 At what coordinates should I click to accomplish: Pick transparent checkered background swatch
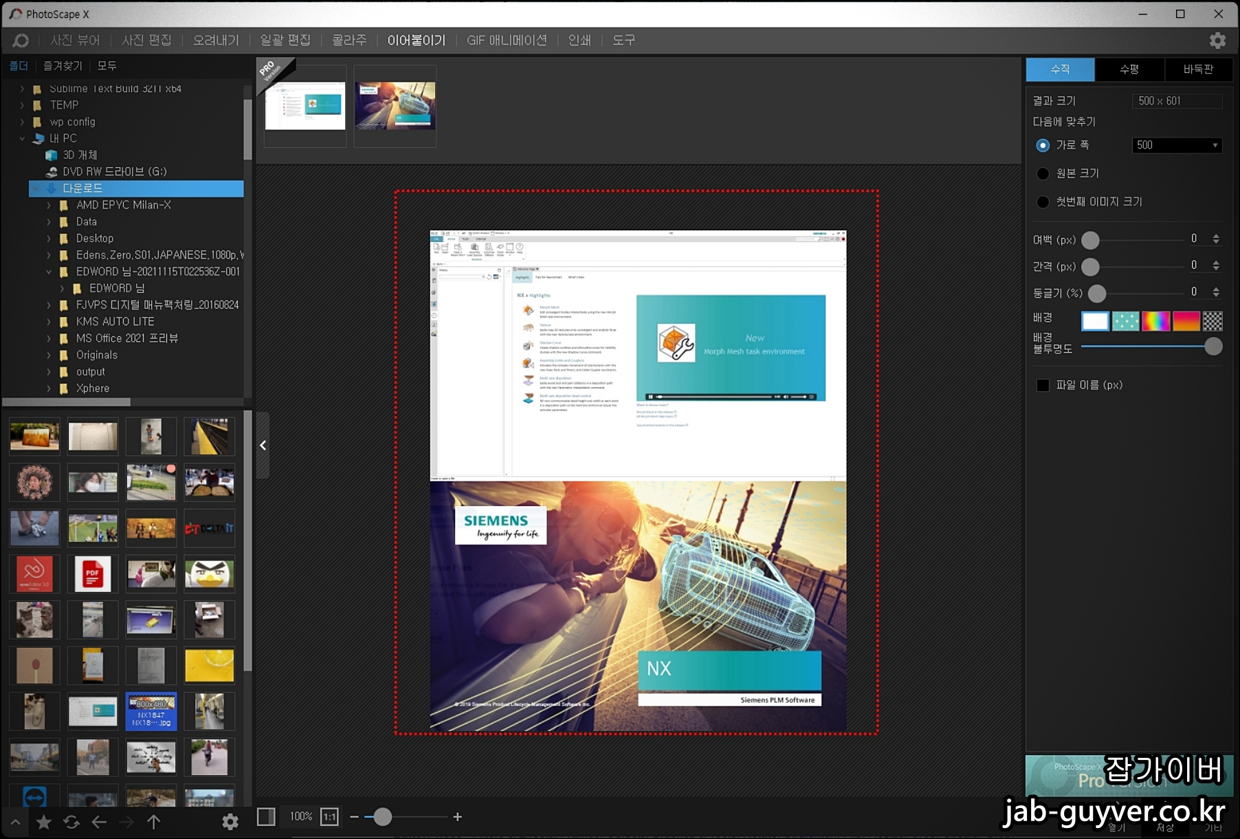[x=1213, y=321]
